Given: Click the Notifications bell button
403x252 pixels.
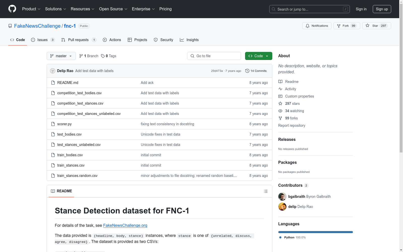Looking at the screenshot, I should coord(317,26).
